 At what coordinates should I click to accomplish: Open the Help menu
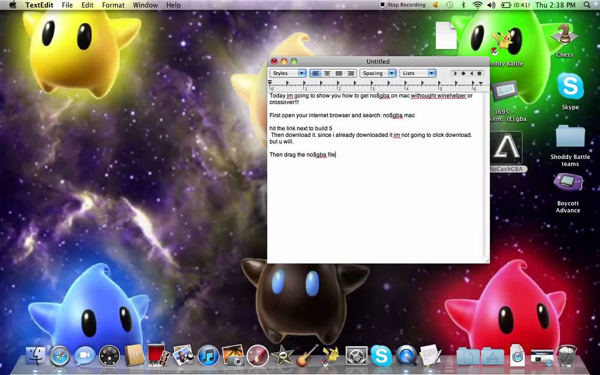[x=173, y=5]
